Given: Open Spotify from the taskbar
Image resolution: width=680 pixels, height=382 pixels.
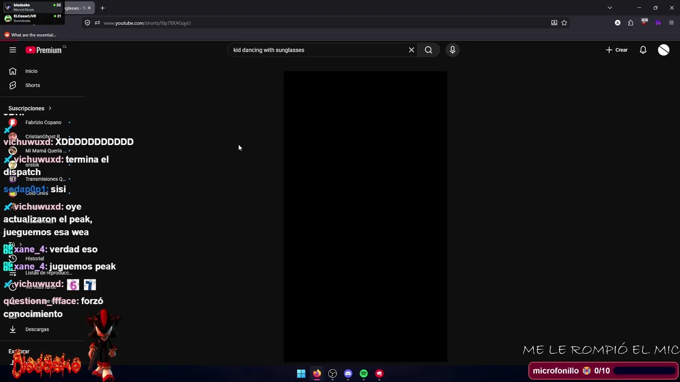Looking at the screenshot, I should pyautogui.click(x=363, y=374).
